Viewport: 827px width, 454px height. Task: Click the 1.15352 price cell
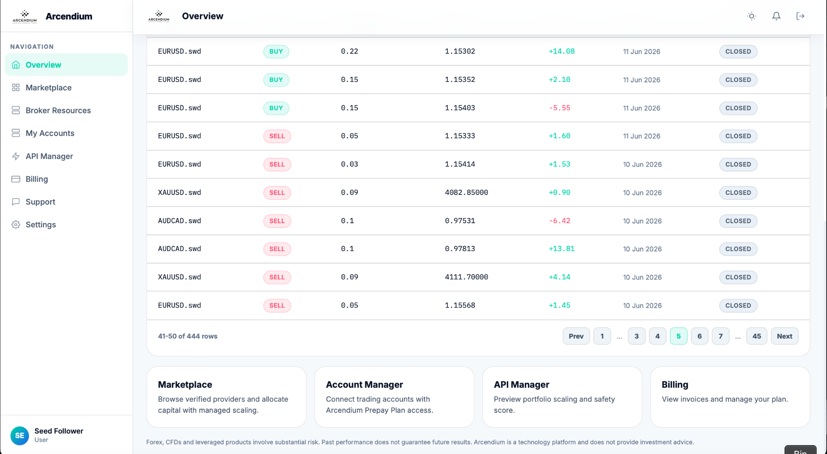coord(460,80)
